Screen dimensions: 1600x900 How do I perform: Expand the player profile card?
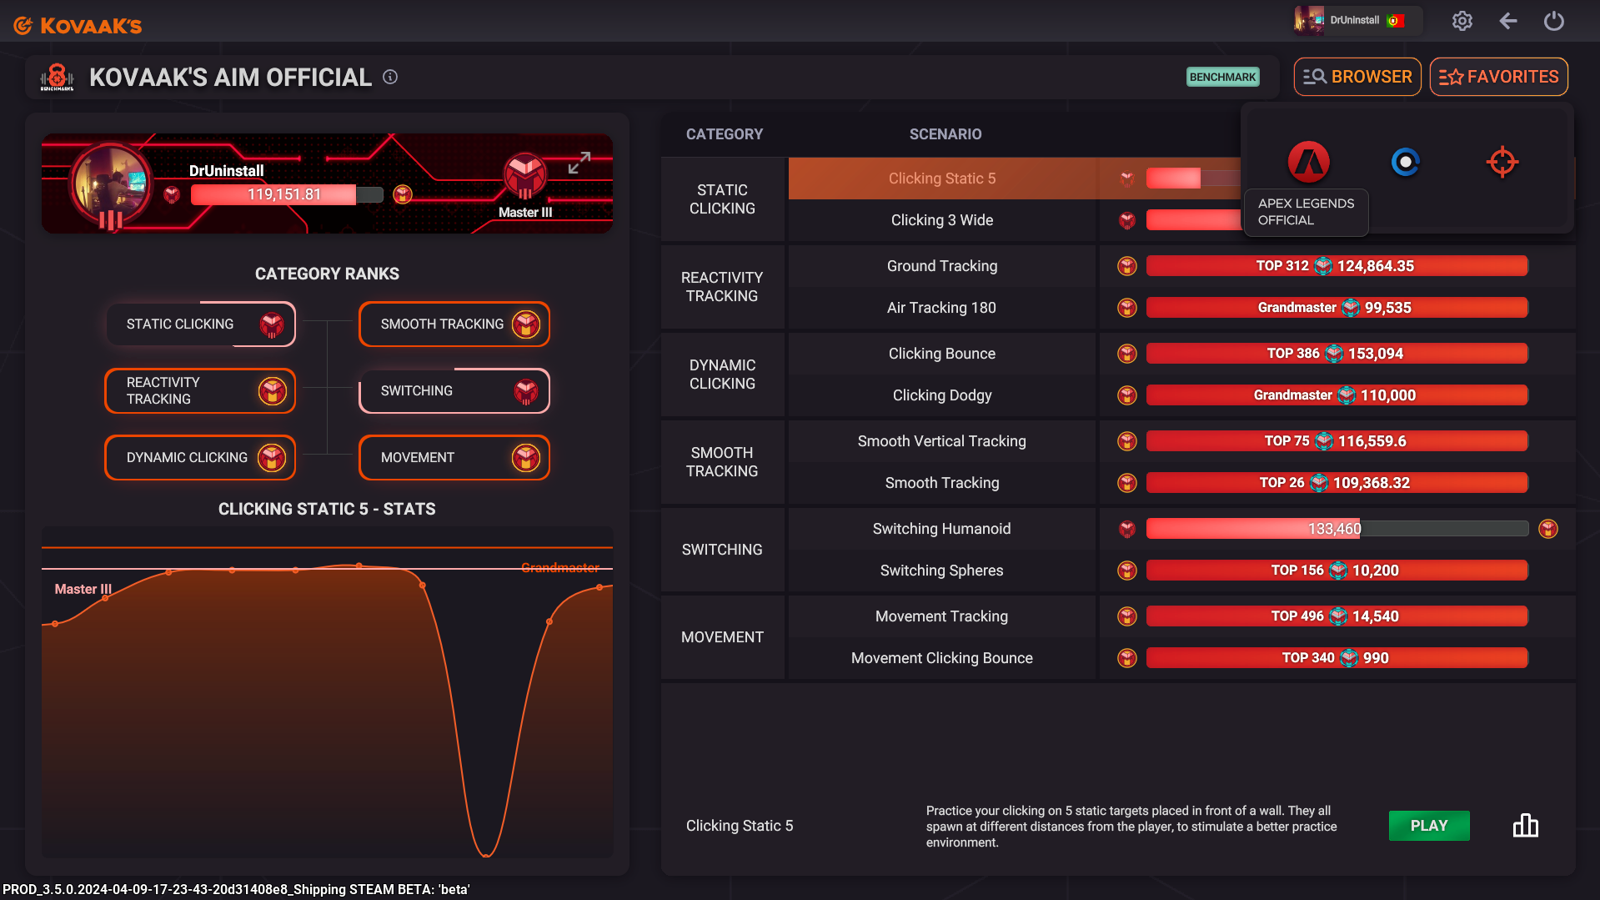coord(579,163)
